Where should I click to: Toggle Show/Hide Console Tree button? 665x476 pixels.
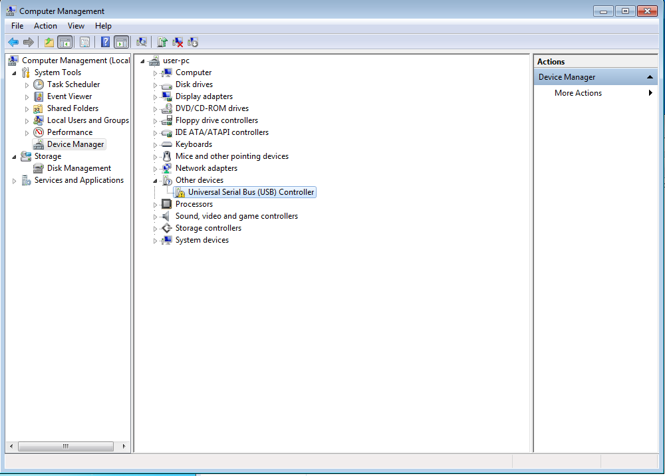coord(65,42)
